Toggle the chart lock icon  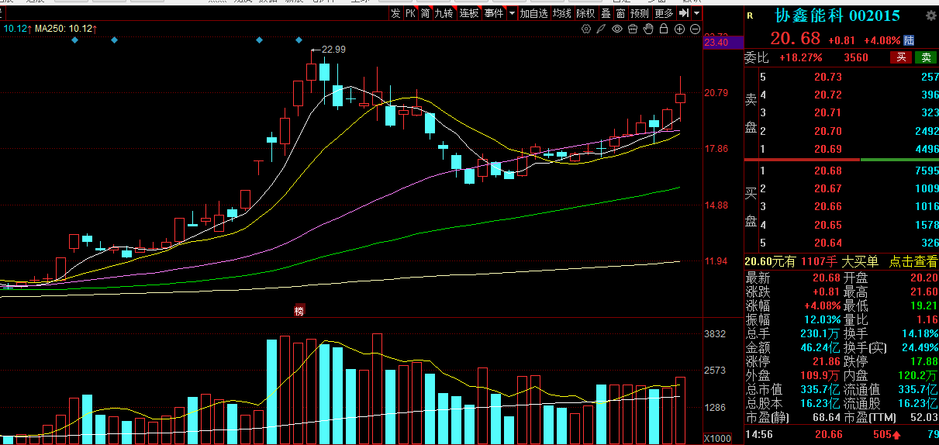click(x=664, y=29)
